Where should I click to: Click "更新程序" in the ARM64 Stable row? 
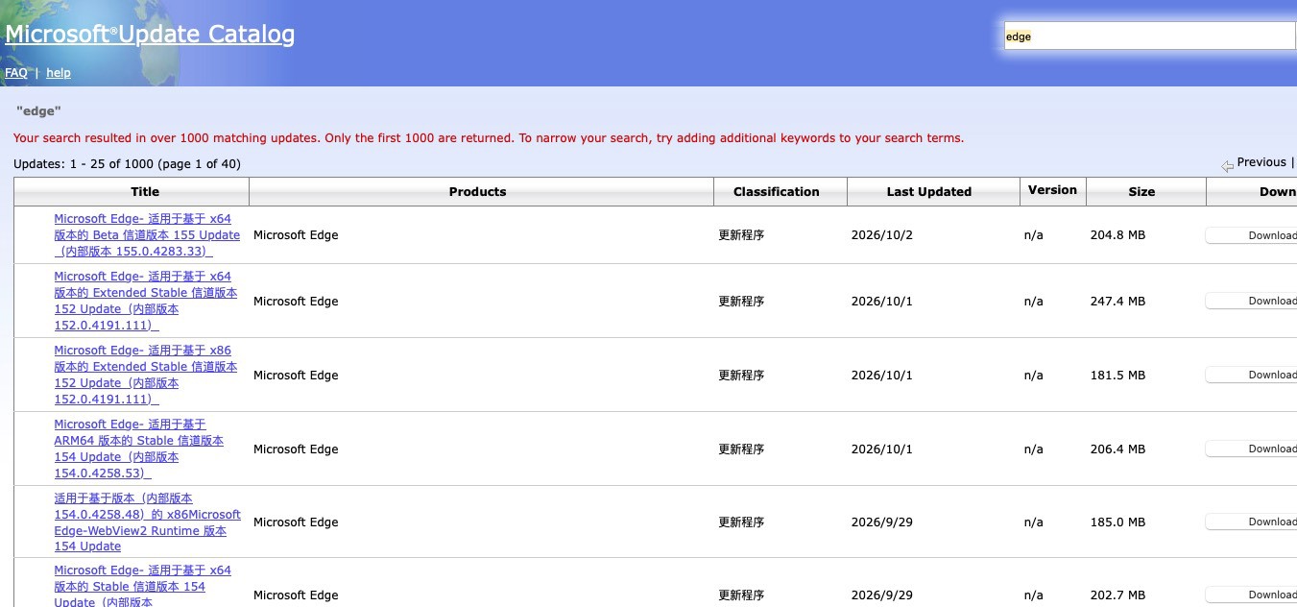coord(741,449)
